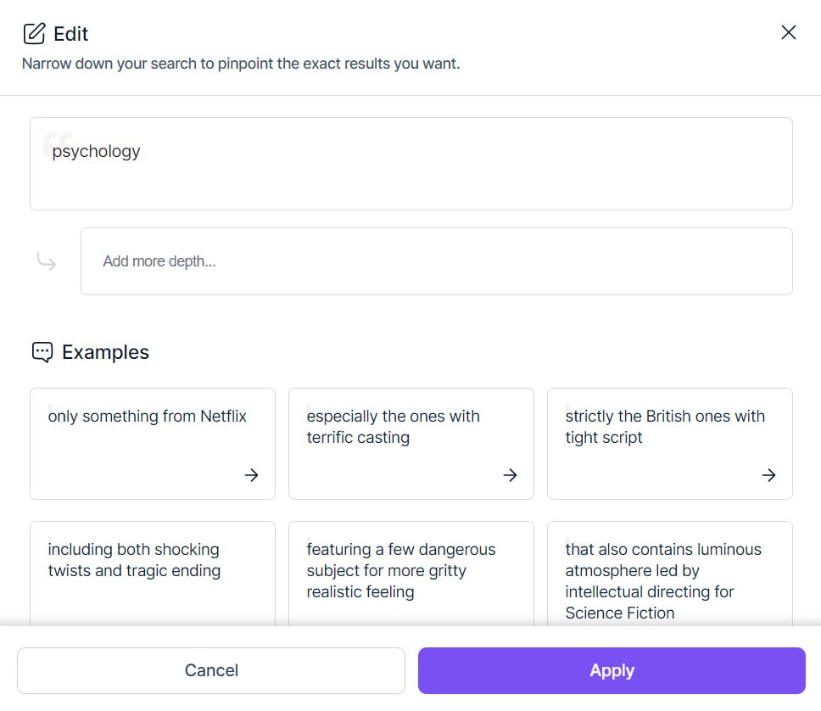The height and width of the screenshot is (711, 821).
Task: Pick 'strictly the British ones with tight script'
Action: [665, 427]
